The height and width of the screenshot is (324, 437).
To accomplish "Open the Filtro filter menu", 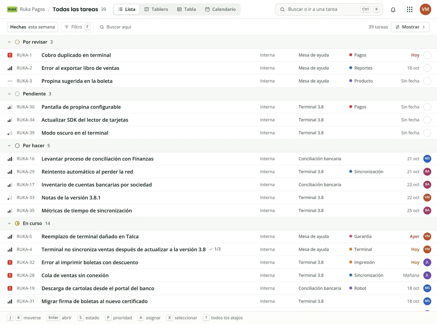I will [x=77, y=27].
